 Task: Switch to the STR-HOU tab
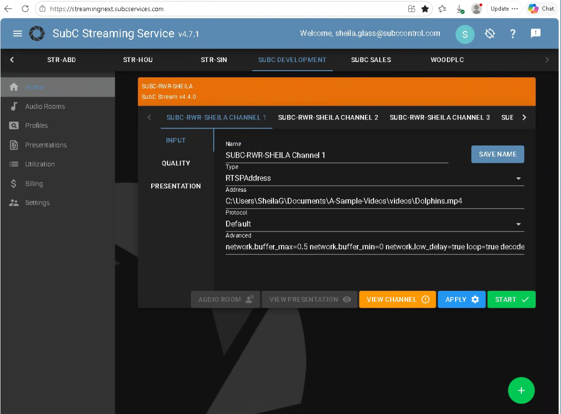[138, 60]
